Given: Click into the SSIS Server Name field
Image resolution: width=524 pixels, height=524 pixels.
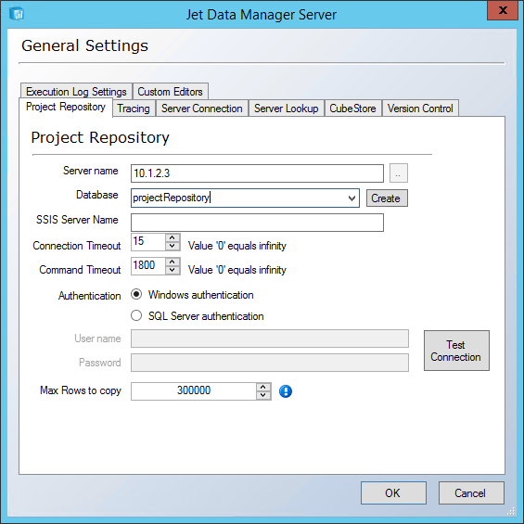Looking at the screenshot, I should click(x=257, y=223).
